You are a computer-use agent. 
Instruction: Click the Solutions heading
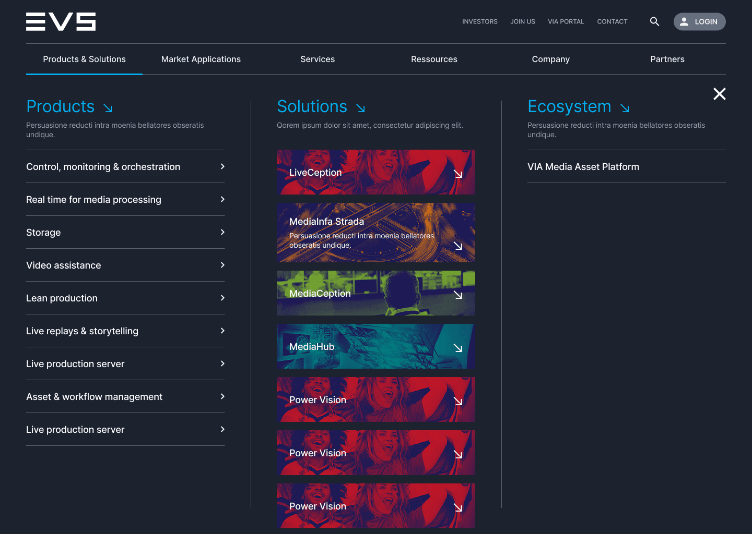pos(312,106)
